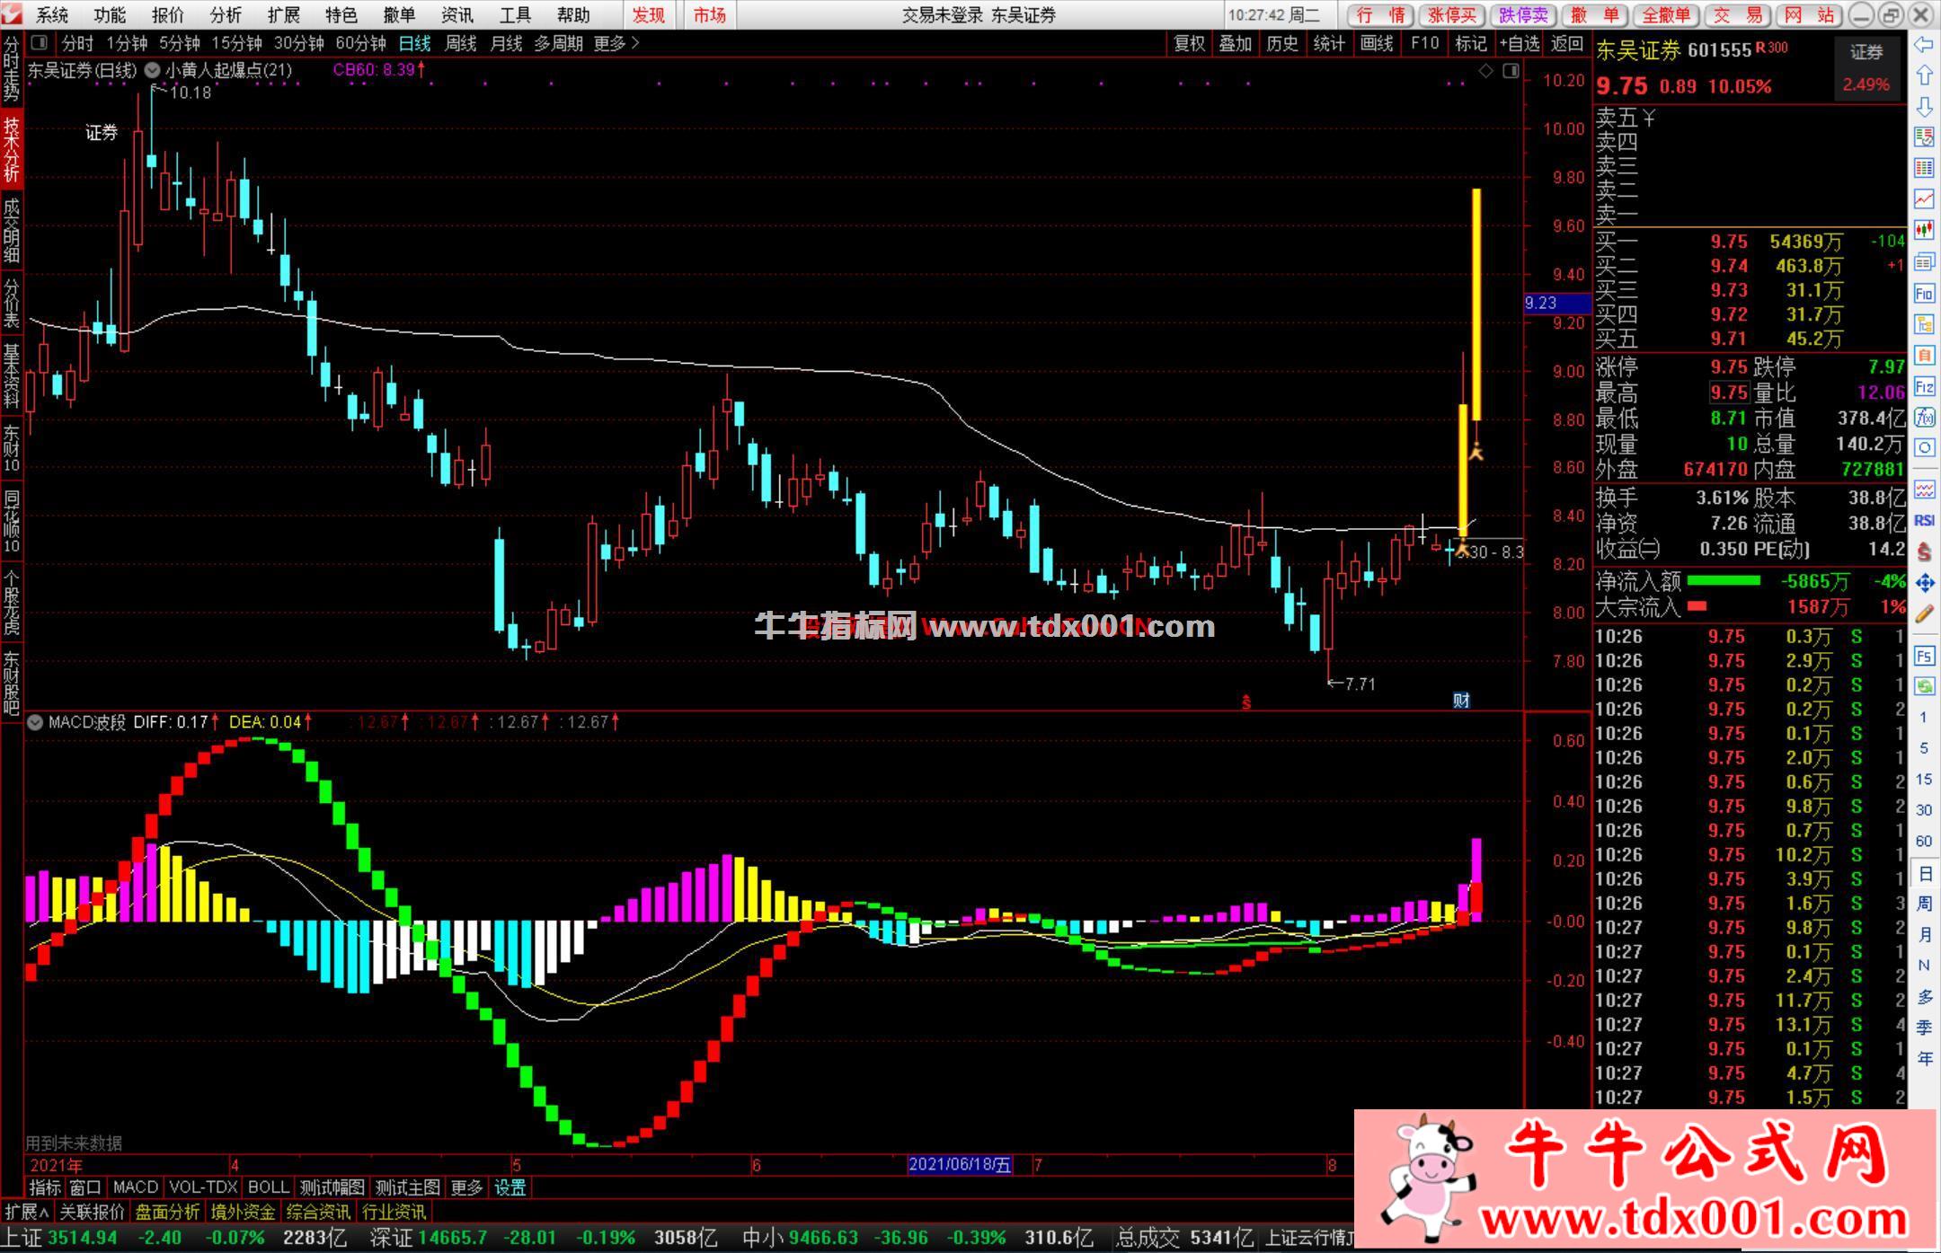Open the intraday line chart icon
The height and width of the screenshot is (1253, 1941).
point(1924,199)
